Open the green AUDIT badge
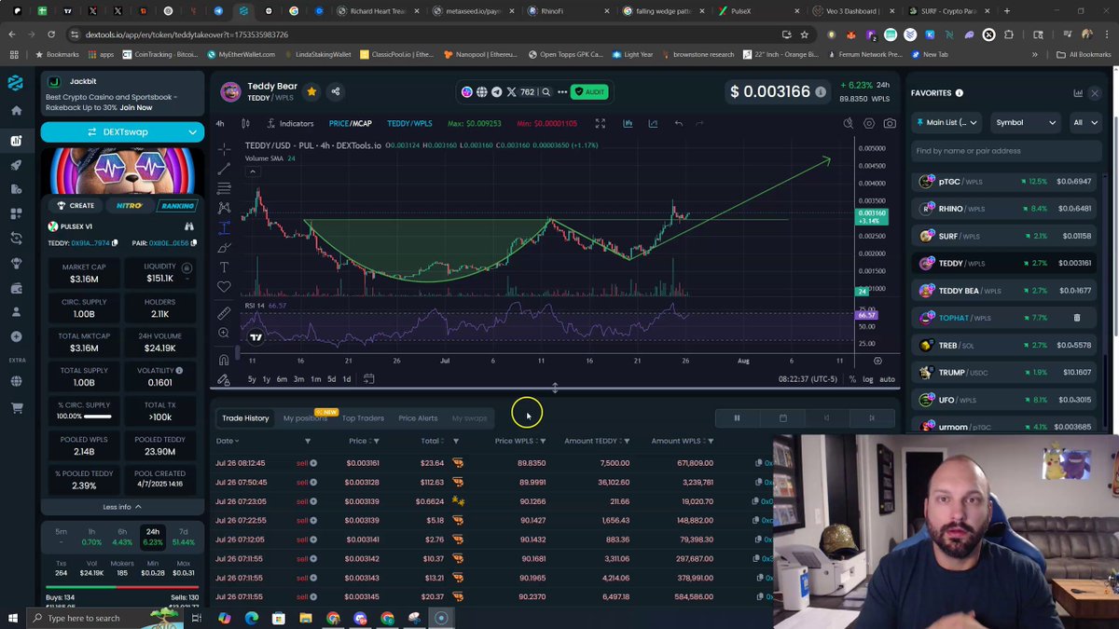Screen dimensions: 1119x629 590,91
